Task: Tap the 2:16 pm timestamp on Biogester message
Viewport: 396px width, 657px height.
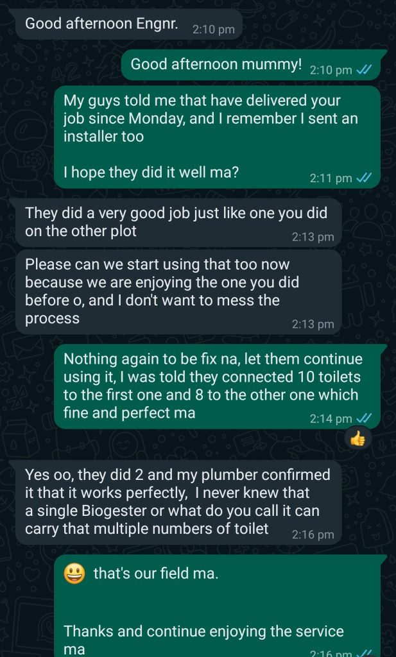Action: tap(313, 534)
